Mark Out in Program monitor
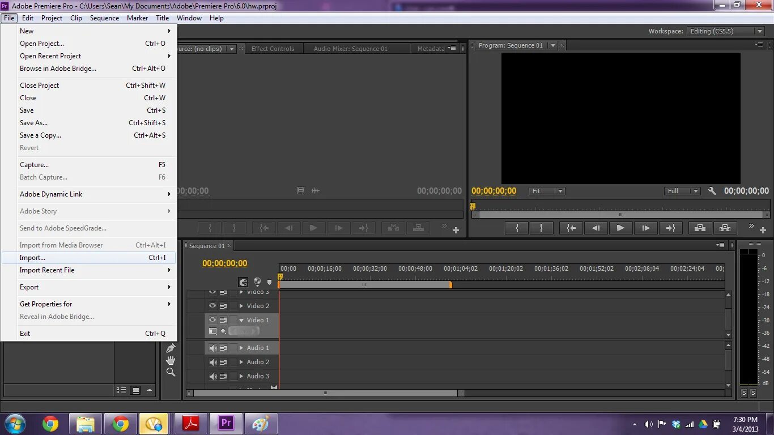 tap(541, 228)
